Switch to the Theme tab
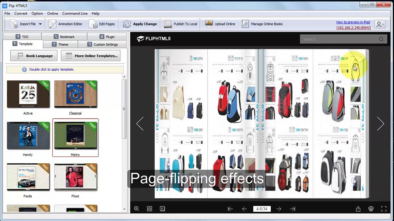This screenshot has height=221, width=394. (x=60, y=44)
